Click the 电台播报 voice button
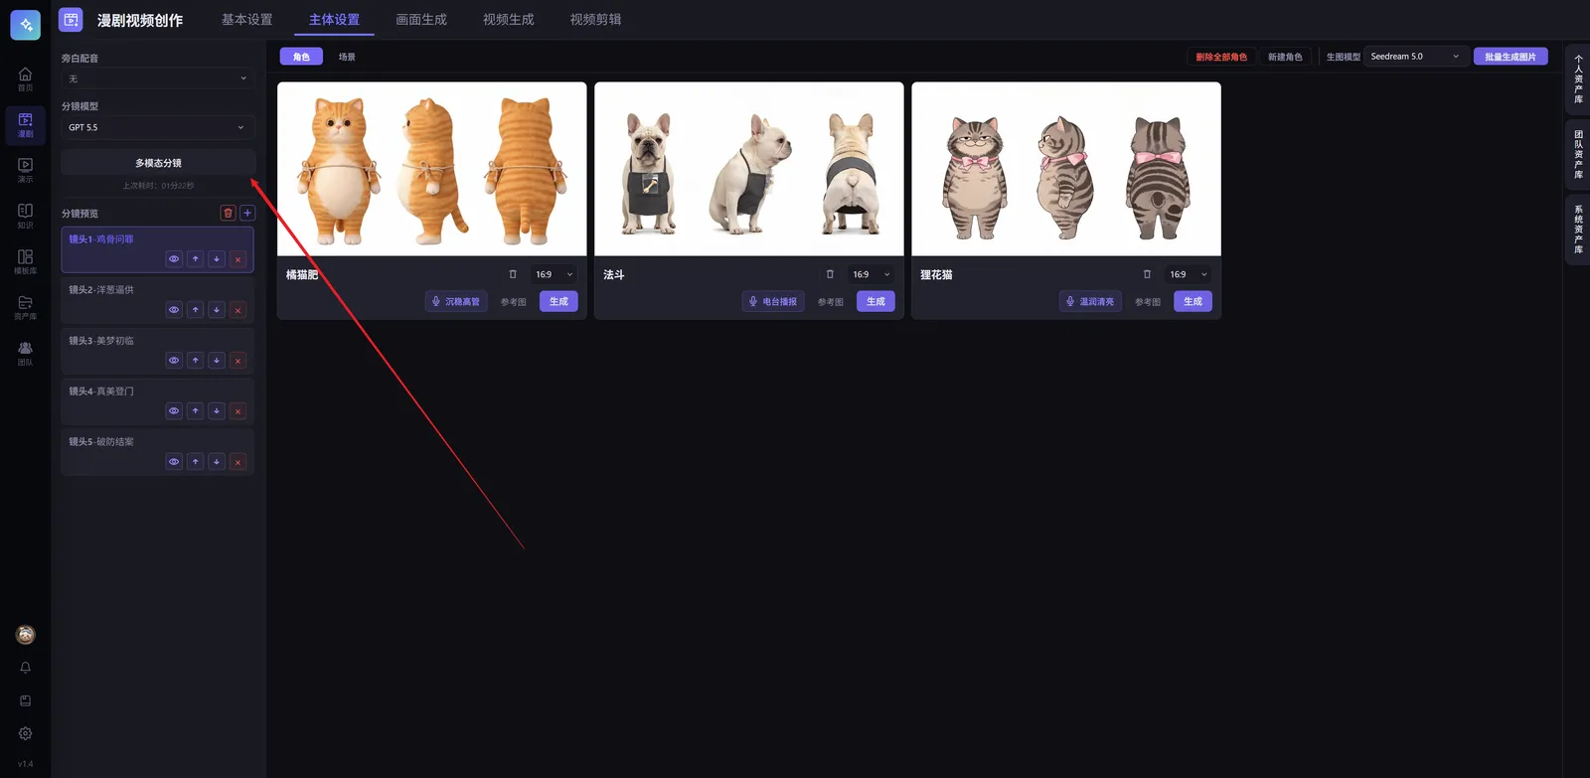Viewport: 1590px width, 778px height. 773,301
